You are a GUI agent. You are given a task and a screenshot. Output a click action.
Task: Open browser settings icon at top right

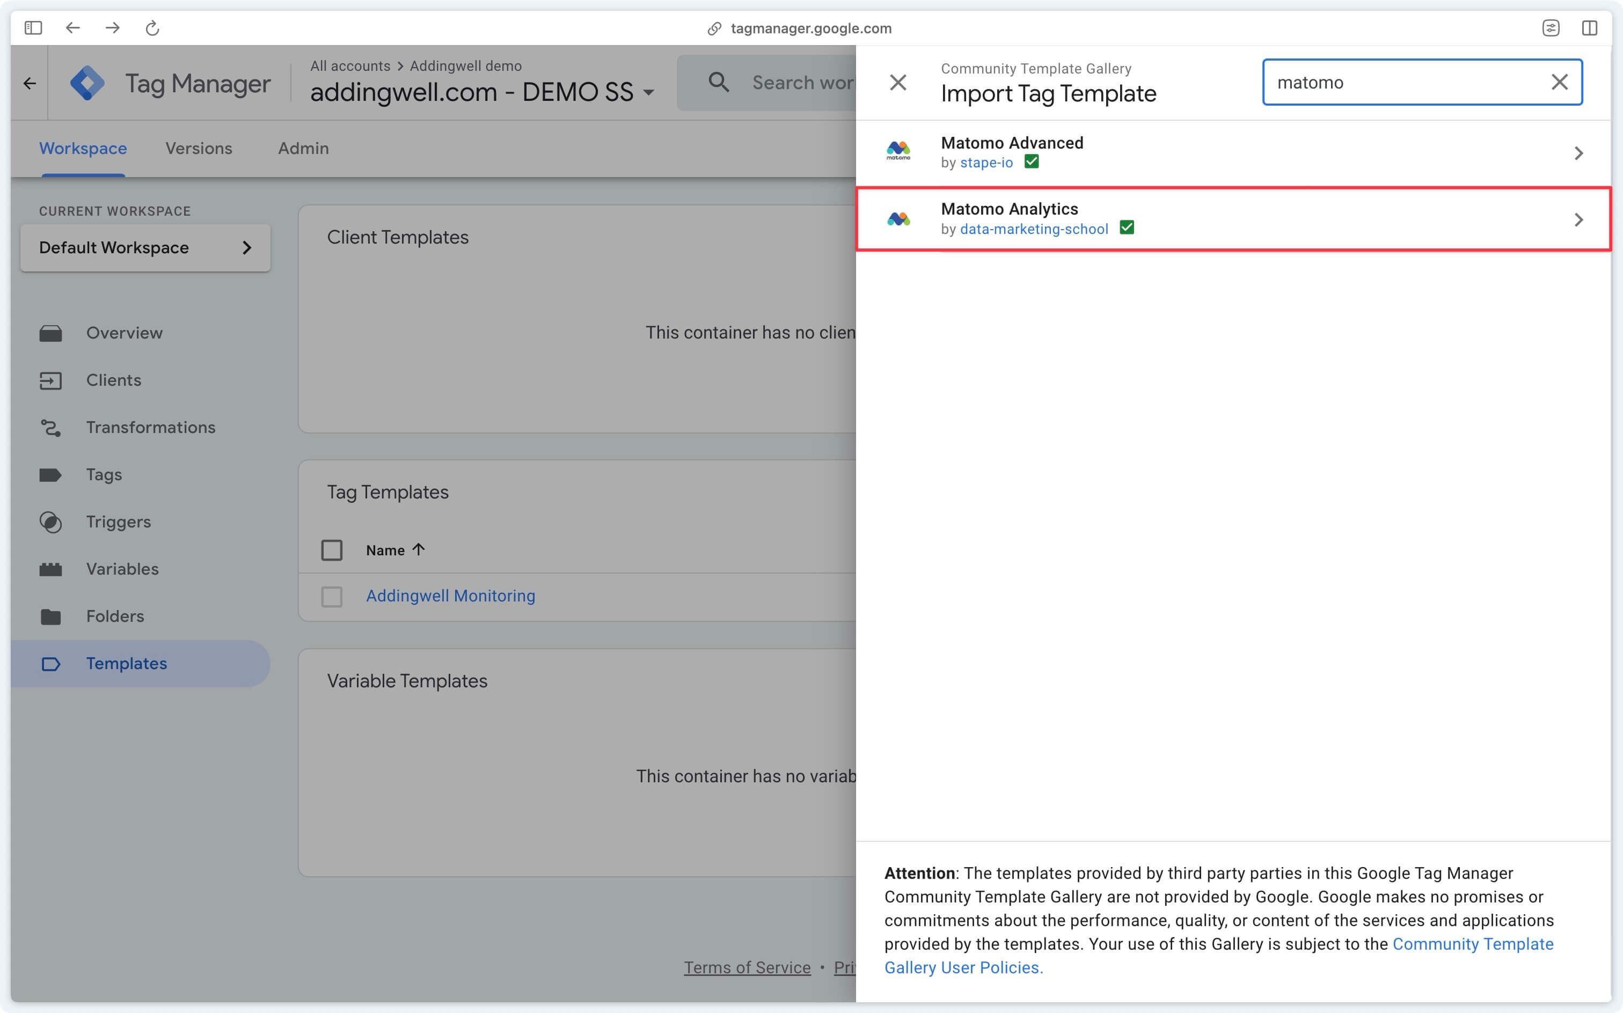click(x=1551, y=27)
